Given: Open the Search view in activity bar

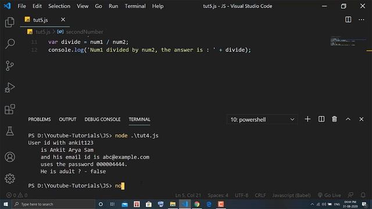Looking at the screenshot, I should coord(10,44).
